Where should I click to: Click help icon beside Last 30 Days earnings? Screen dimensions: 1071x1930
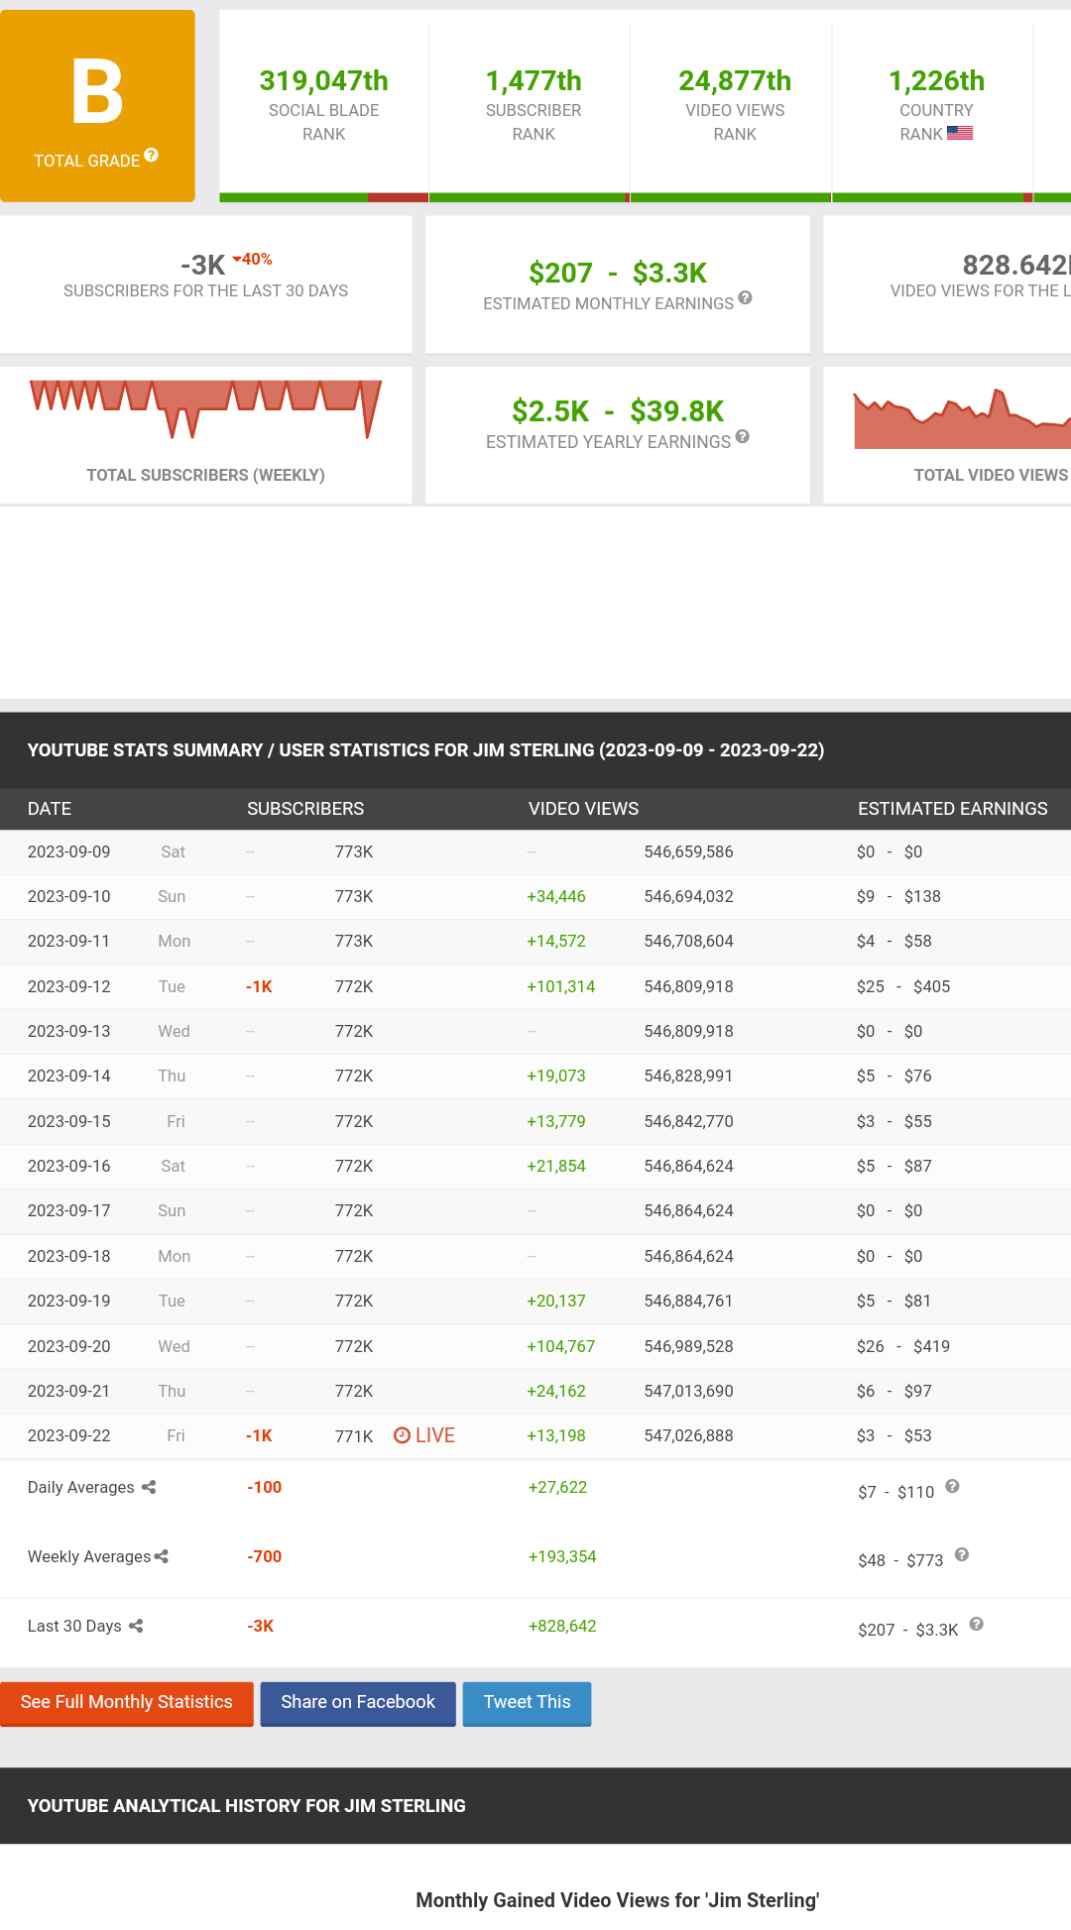pyautogui.click(x=977, y=1624)
